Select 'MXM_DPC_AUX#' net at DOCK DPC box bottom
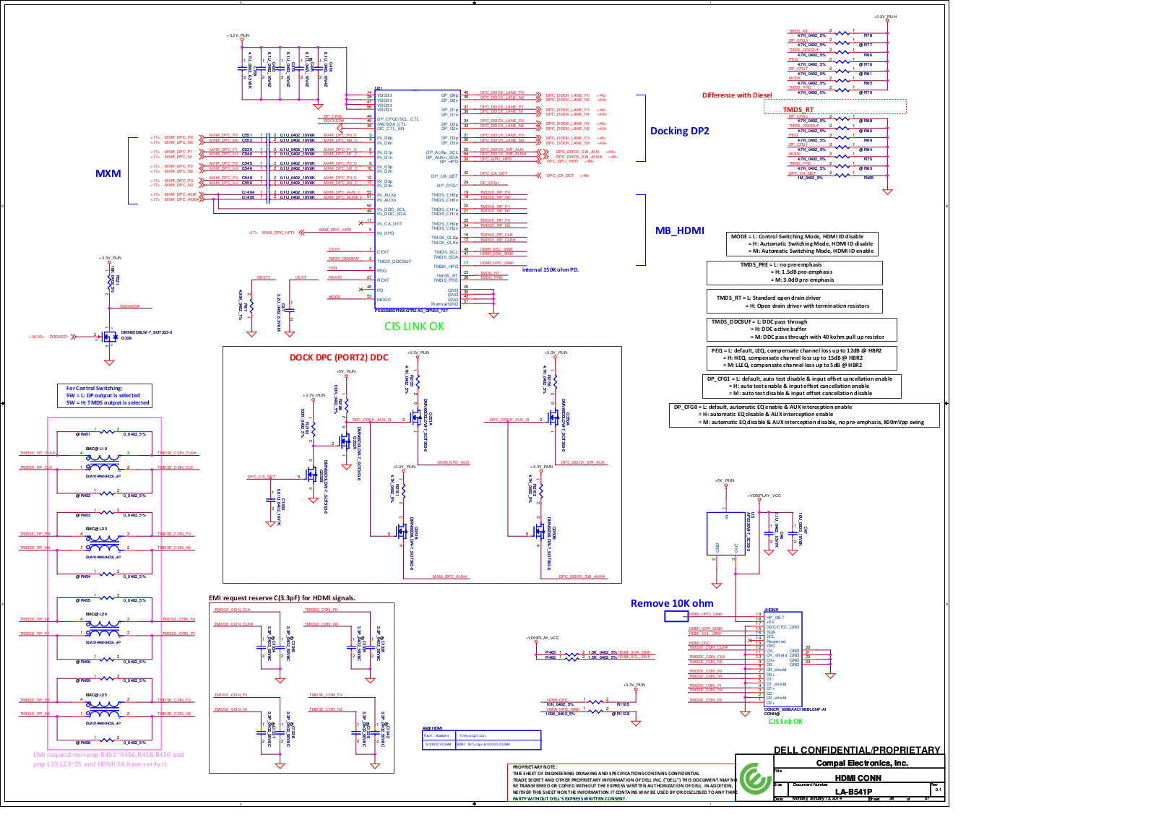1156x817 pixels. pos(450,576)
